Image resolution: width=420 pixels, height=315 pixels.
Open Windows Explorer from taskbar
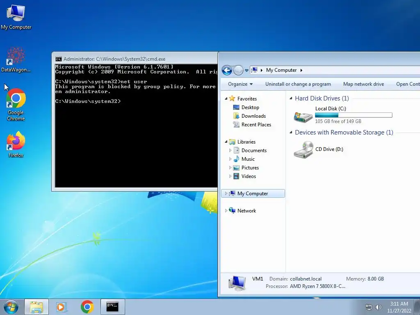(37, 307)
